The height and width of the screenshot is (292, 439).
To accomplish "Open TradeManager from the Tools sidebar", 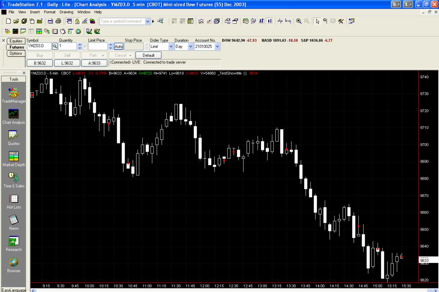I will pos(14,95).
